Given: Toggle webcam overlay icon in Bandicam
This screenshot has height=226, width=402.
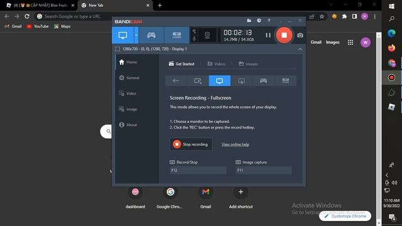Looking at the screenshot, I should click(x=207, y=35).
